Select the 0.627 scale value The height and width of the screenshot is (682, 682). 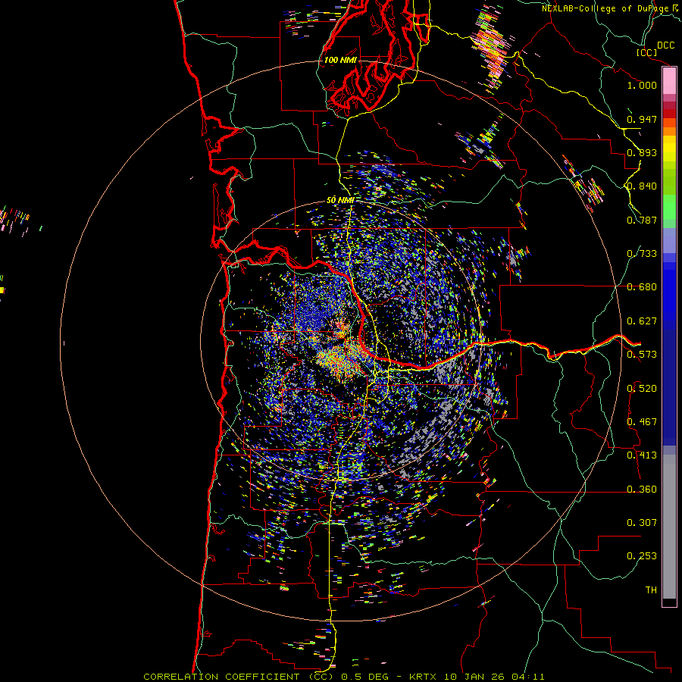(x=642, y=321)
